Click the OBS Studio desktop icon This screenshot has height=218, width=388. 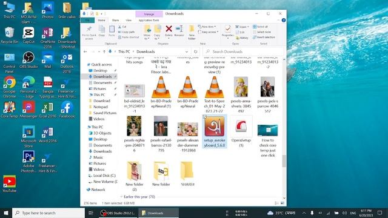pyautogui.click(x=28, y=60)
